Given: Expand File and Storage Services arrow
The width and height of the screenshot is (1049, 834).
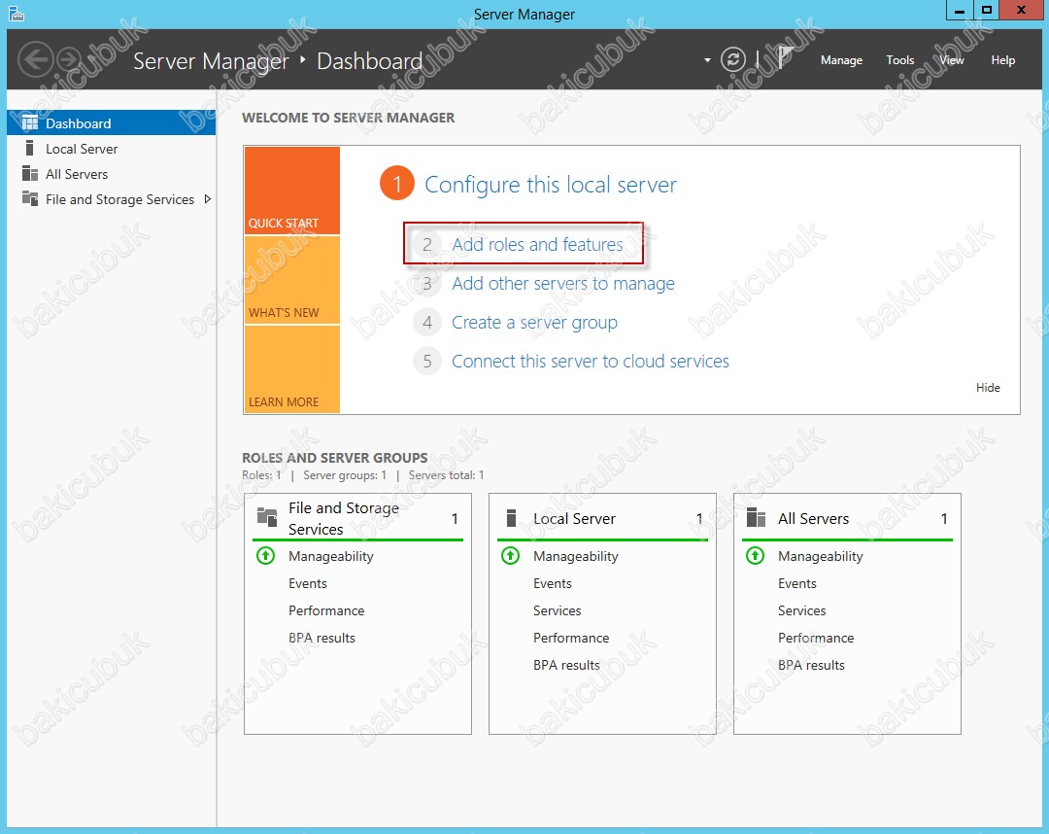Looking at the screenshot, I should [x=208, y=199].
